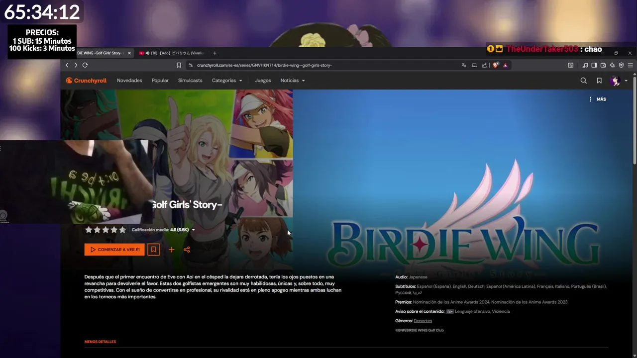The width and height of the screenshot is (637, 358).
Task: Open Brave Shields lion icon
Action: [496, 65]
